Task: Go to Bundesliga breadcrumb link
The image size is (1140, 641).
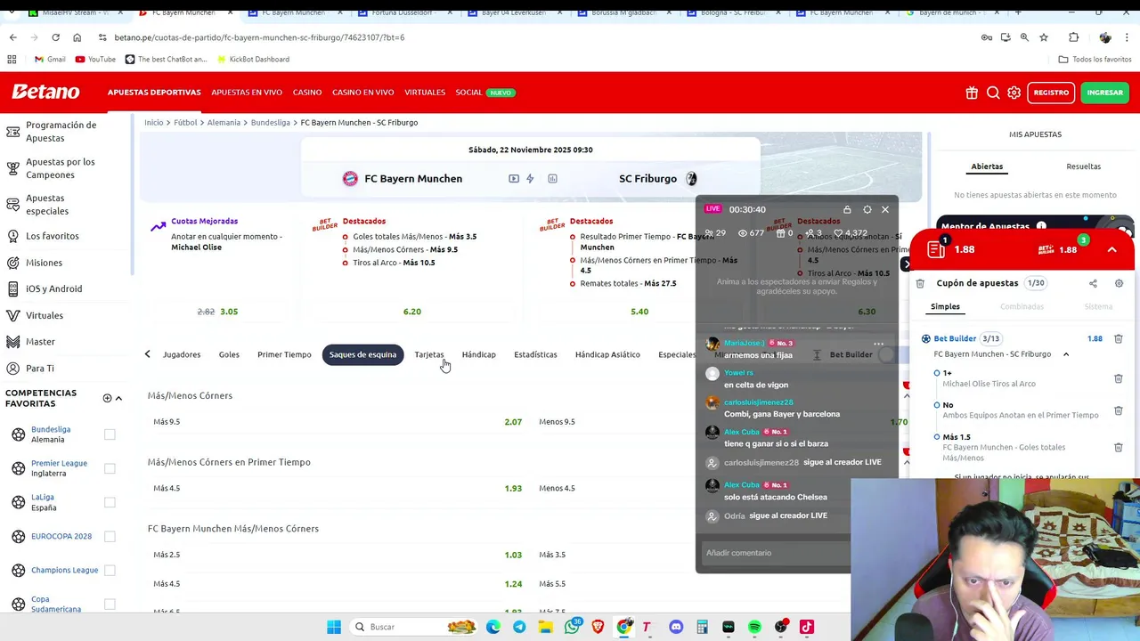Action: coord(270,122)
